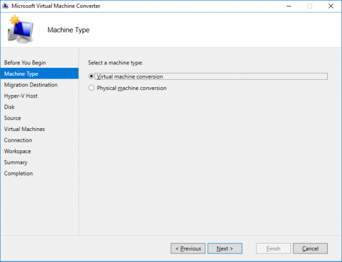
Task: Select Physical machine conversion radio button
Action: click(x=91, y=88)
